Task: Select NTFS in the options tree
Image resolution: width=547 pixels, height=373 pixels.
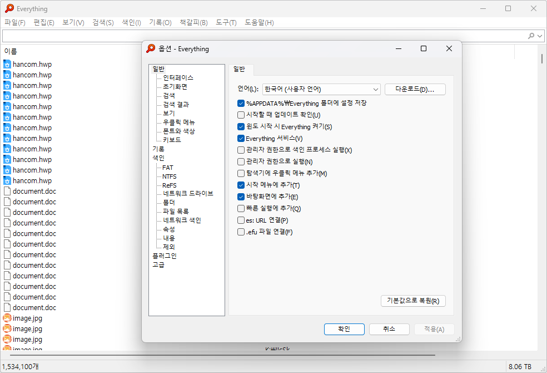Action: click(170, 176)
